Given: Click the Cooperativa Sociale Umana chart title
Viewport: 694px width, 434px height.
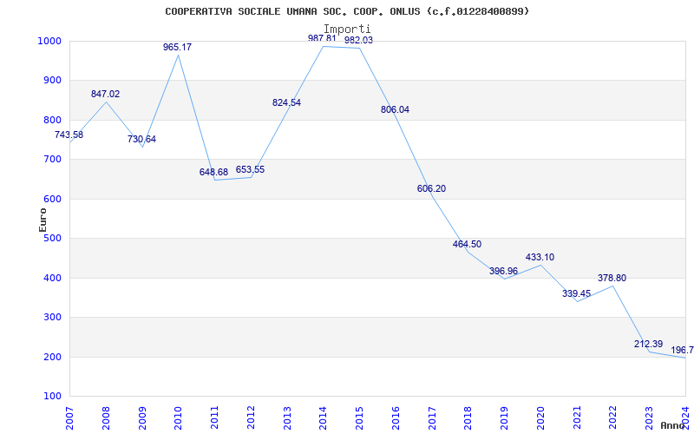Looking at the screenshot, I should click(x=347, y=11).
